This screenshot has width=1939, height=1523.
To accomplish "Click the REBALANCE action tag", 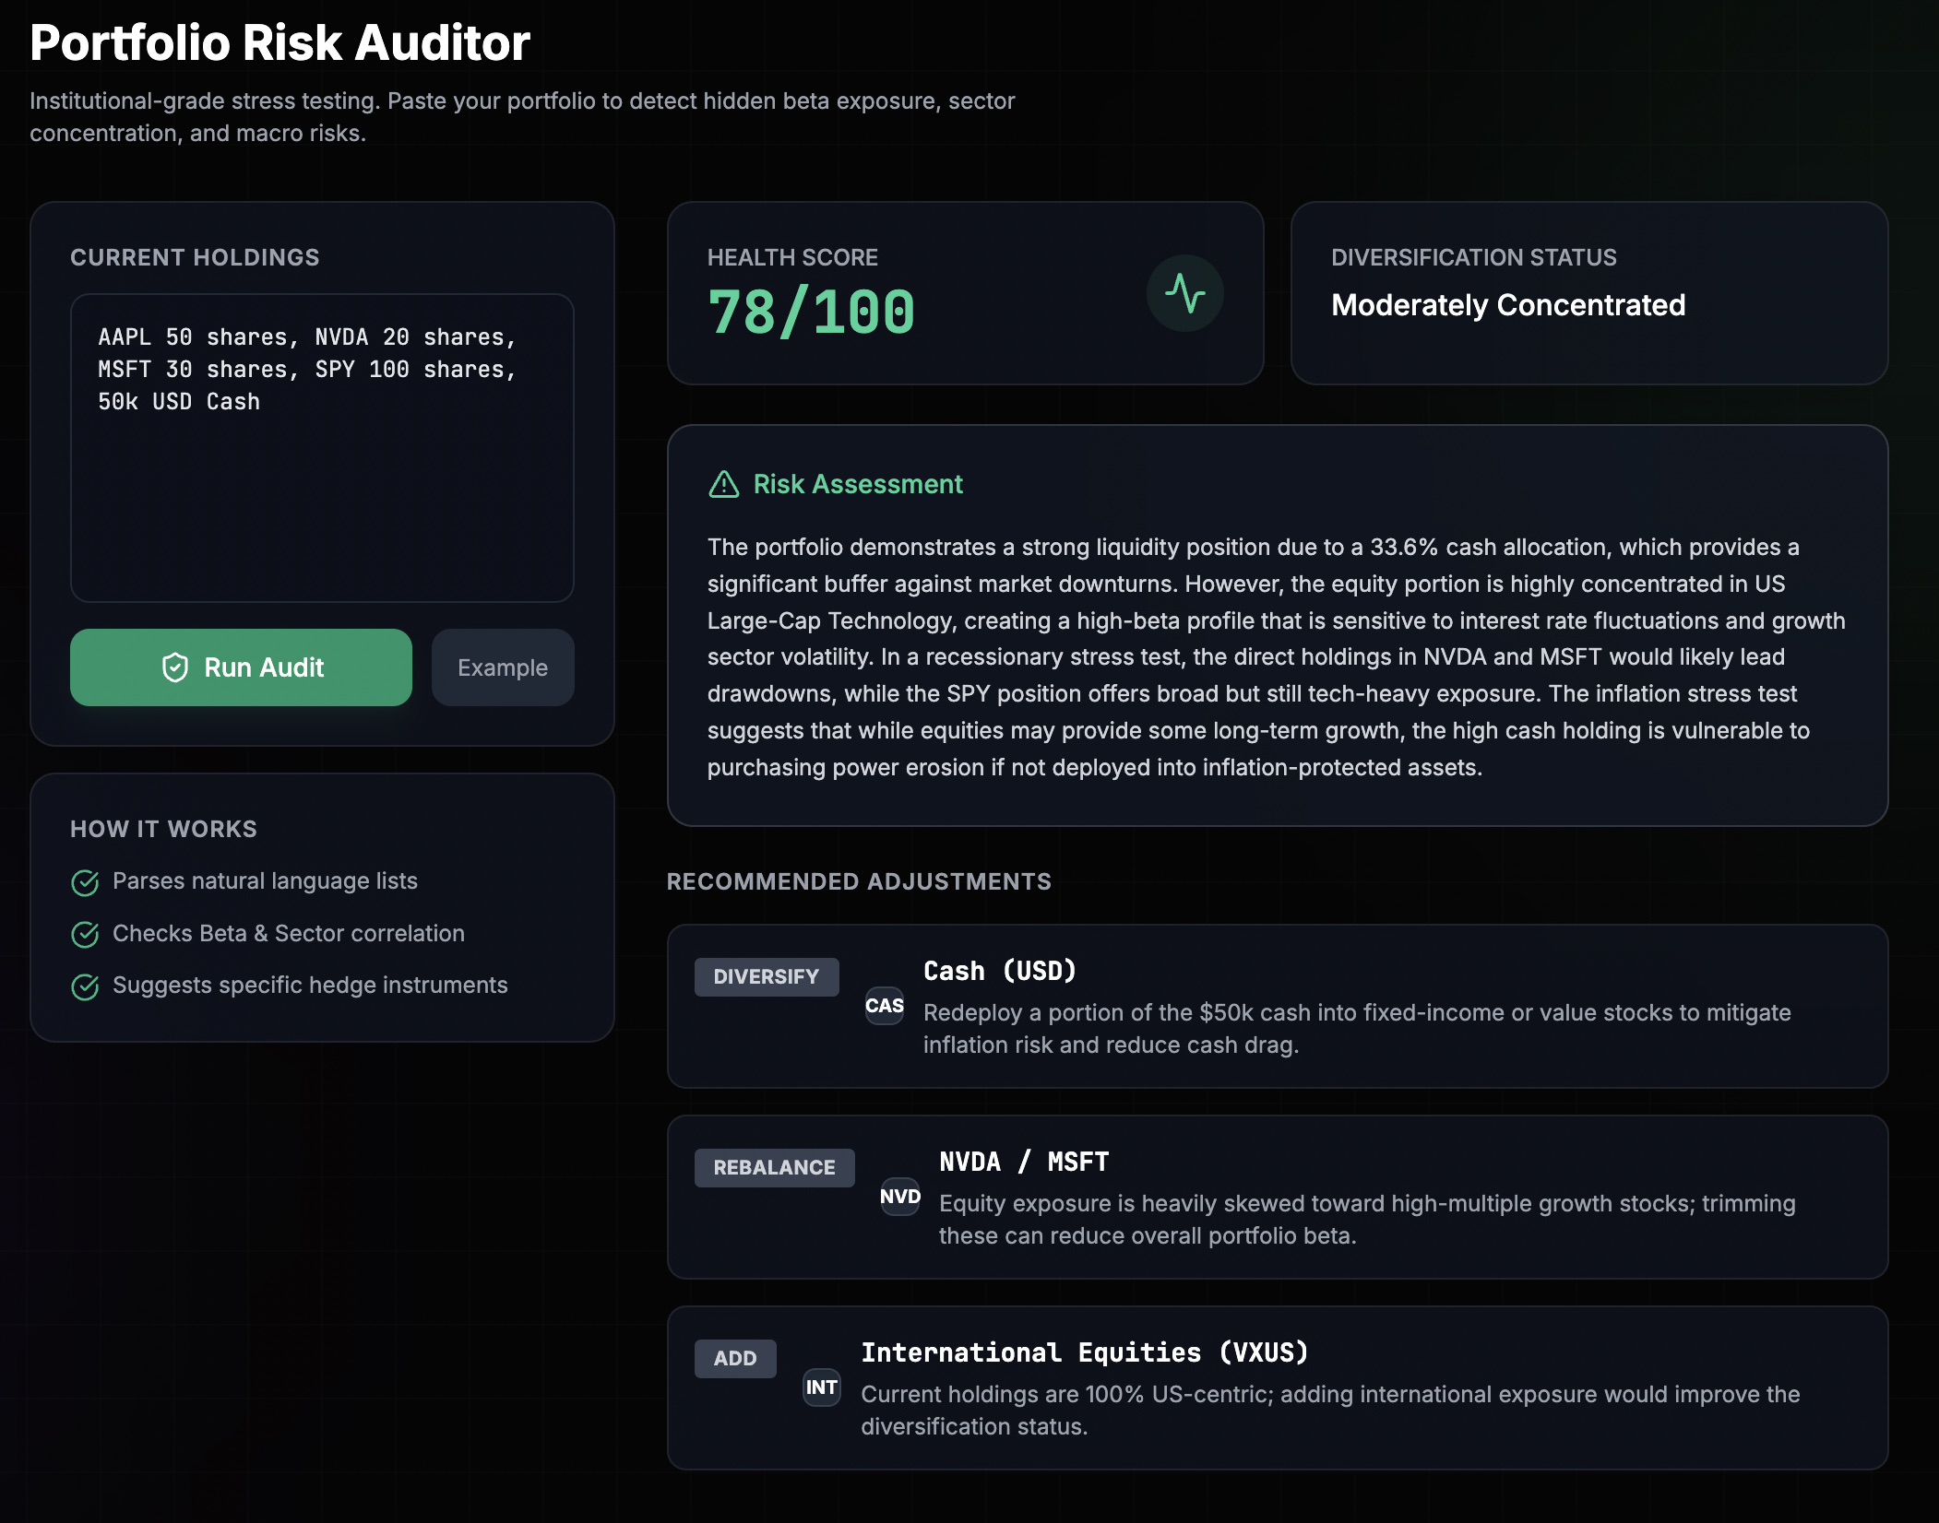I will point(774,1167).
